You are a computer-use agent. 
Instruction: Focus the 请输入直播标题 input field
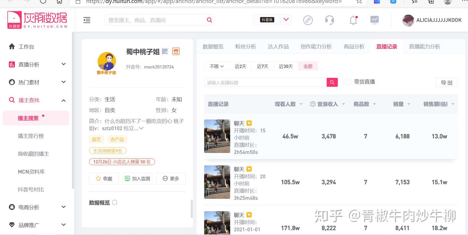(265, 82)
